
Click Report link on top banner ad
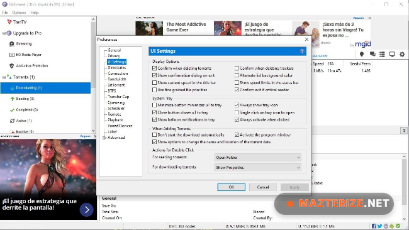[359, 18]
